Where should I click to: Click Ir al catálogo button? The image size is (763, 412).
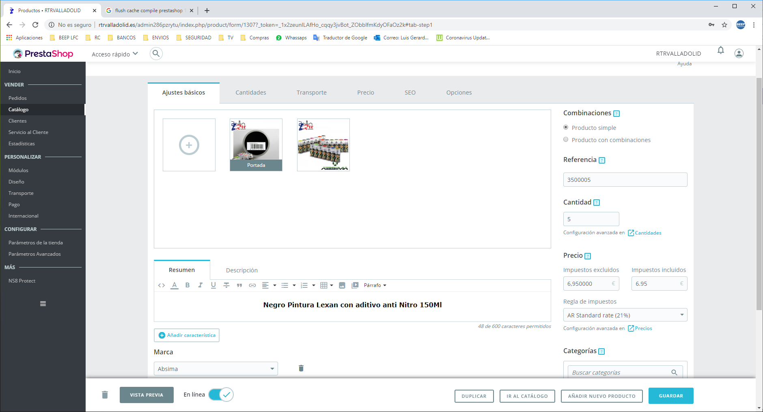(527, 396)
